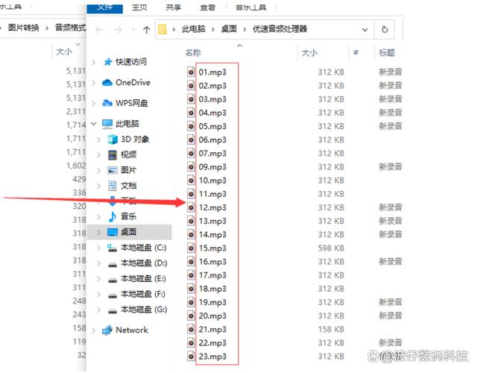This screenshot has width=478, height=373.
Task: Expand the 快速访问 tree node
Action: pyautogui.click(x=94, y=62)
